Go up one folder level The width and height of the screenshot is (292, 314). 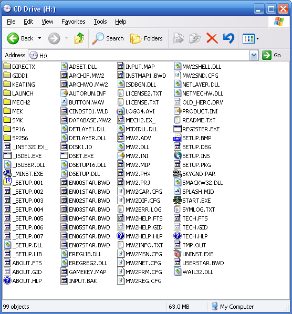(79, 38)
